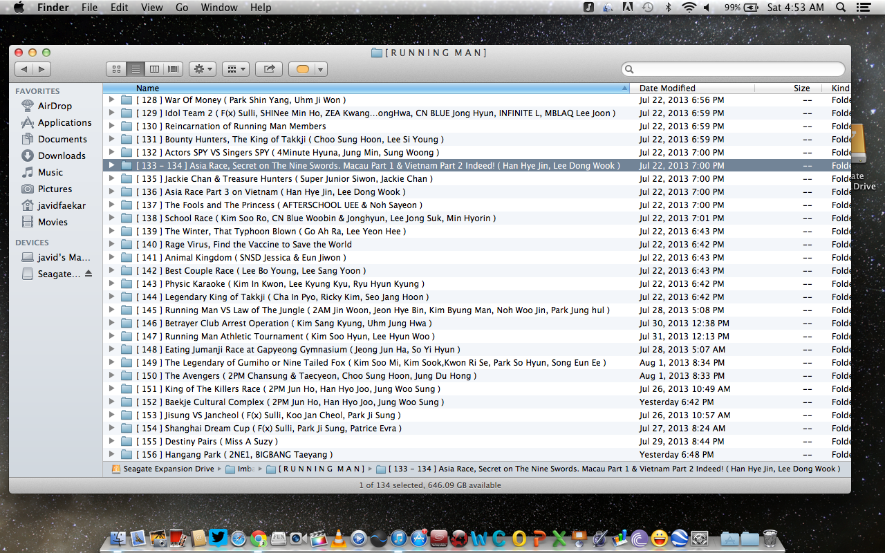
Task: Open Twitter from the Dock
Action: [218, 538]
